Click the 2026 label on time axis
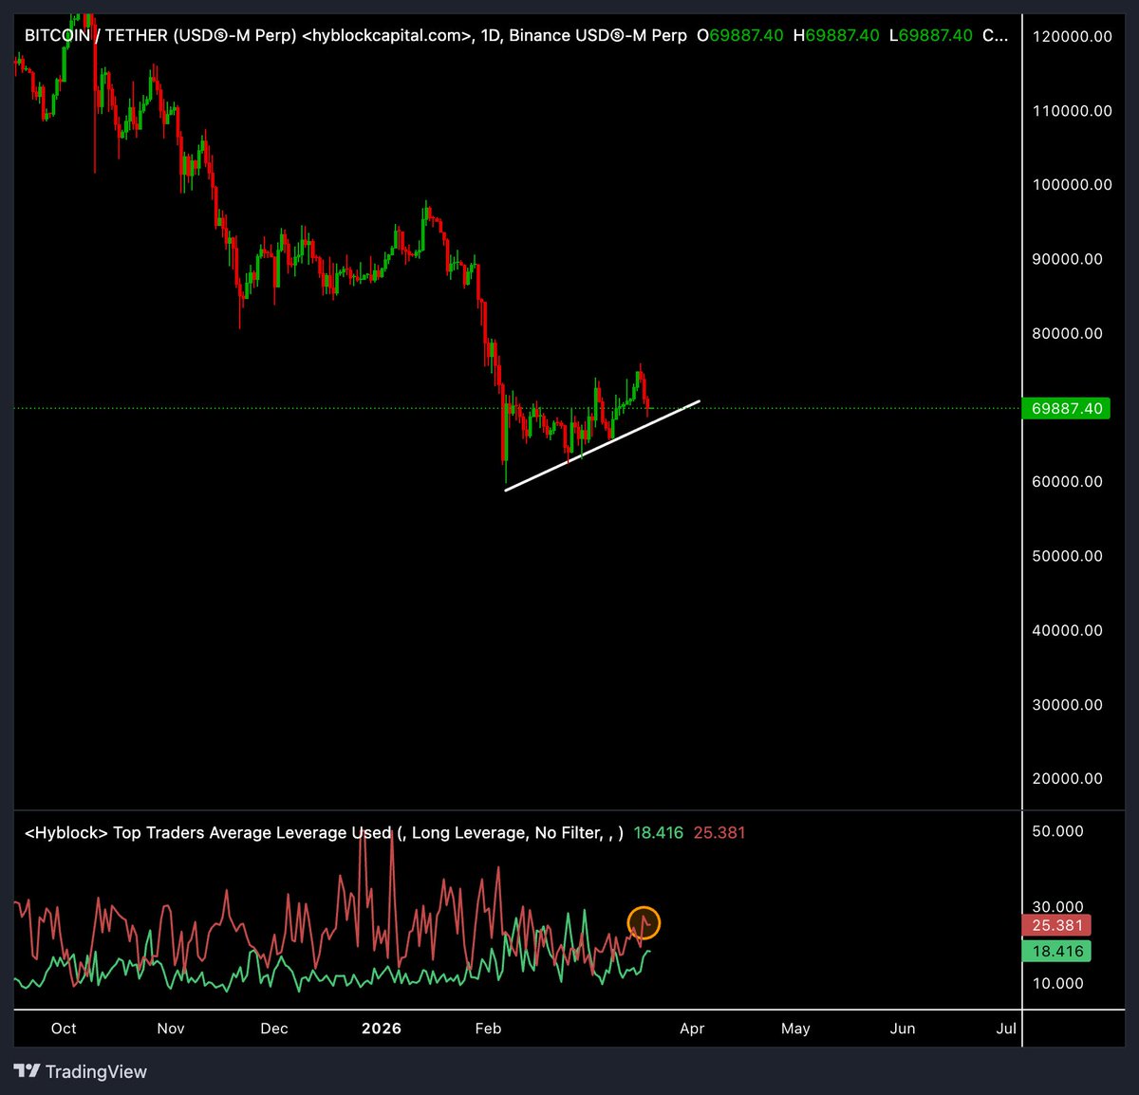Viewport: 1139px width, 1095px height. click(x=382, y=1029)
